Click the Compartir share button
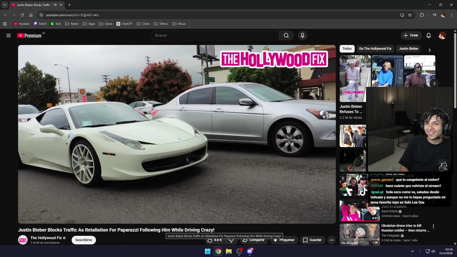457x257 pixels. click(253, 240)
